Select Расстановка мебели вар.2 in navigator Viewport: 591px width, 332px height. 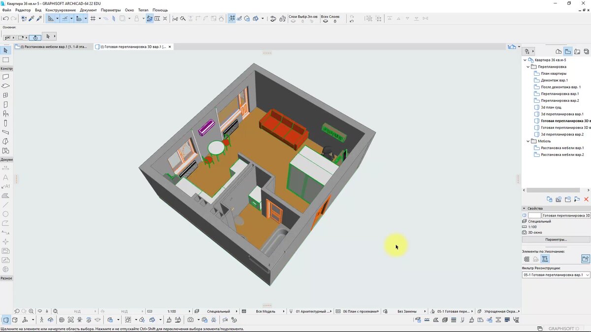click(562, 154)
